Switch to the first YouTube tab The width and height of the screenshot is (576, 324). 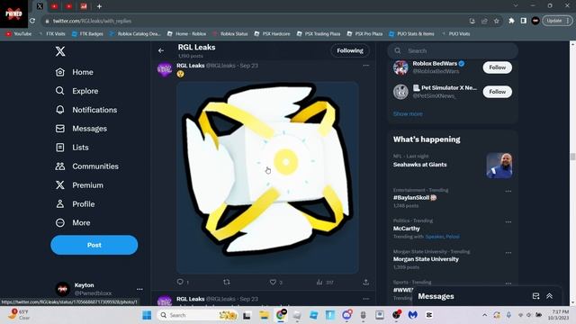(x=54, y=6)
